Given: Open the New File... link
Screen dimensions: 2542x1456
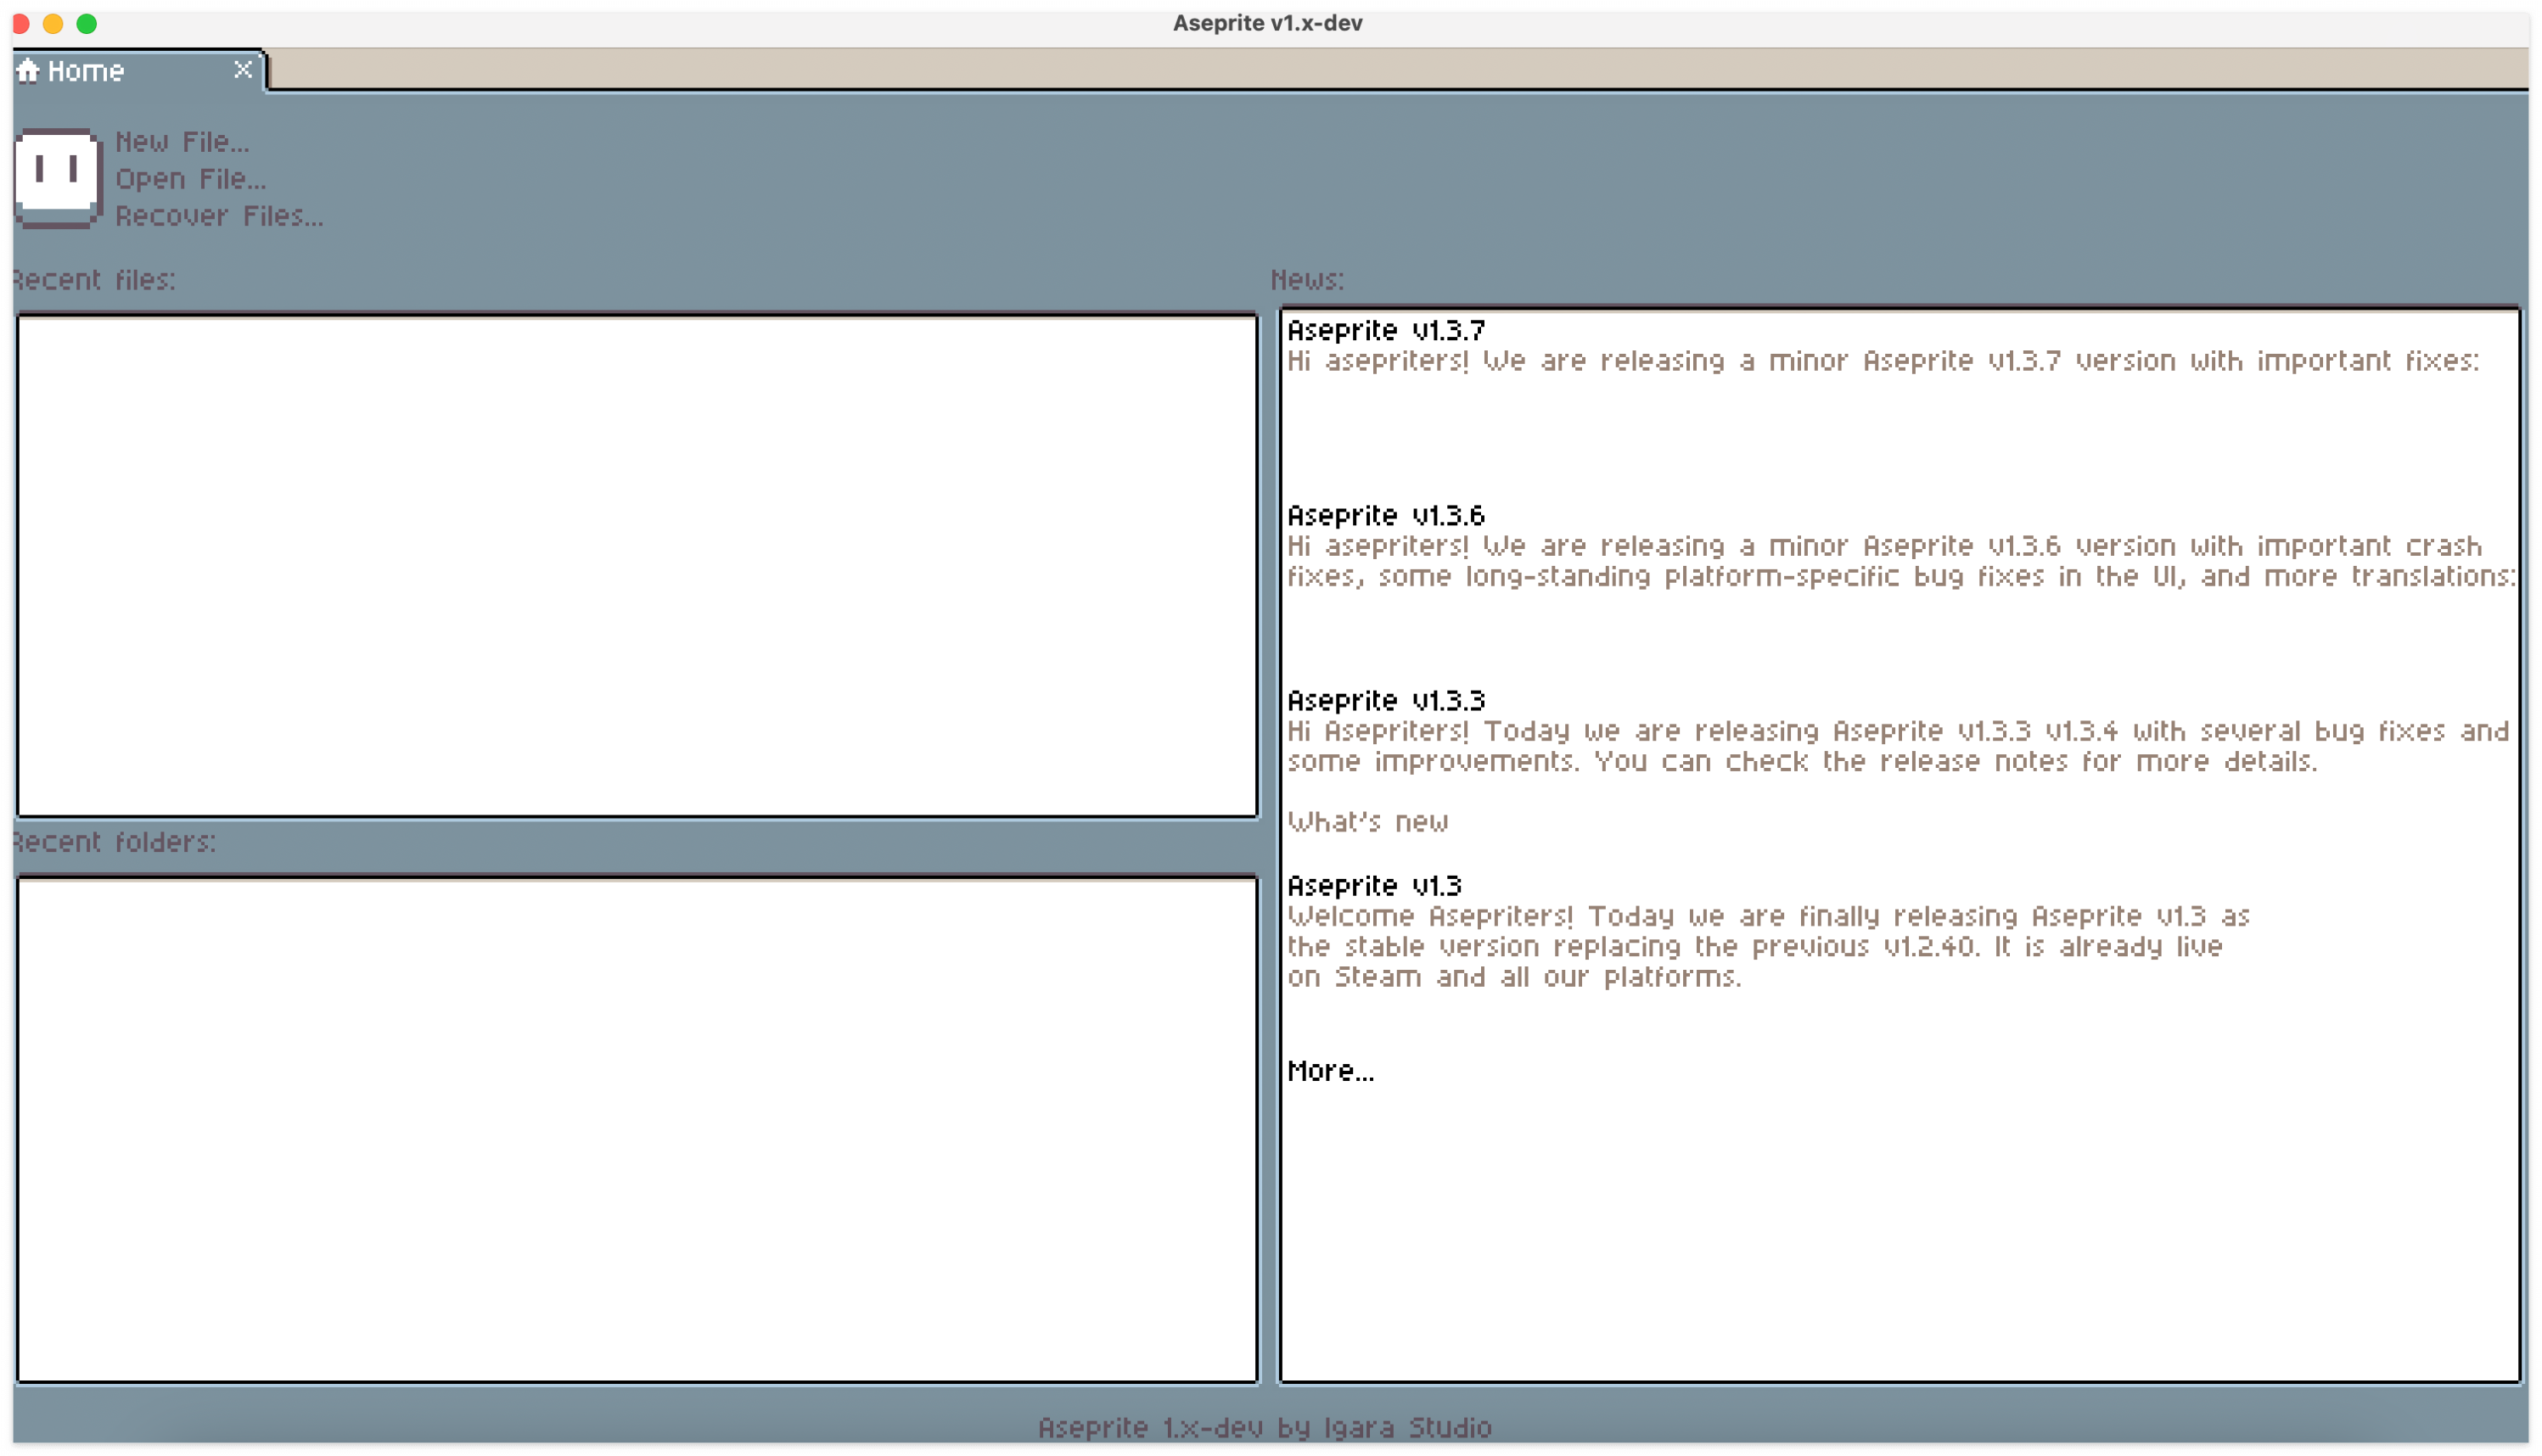Looking at the screenshot, I should pos(182,142).
